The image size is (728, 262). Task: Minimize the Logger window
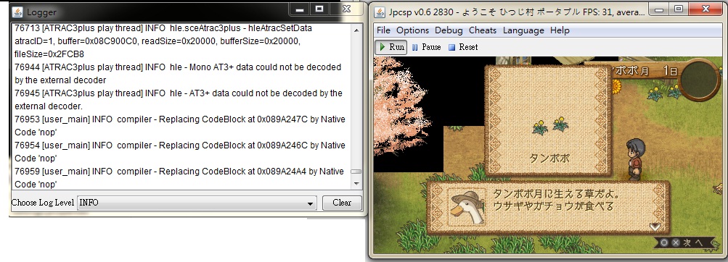(x=300, y=9)
